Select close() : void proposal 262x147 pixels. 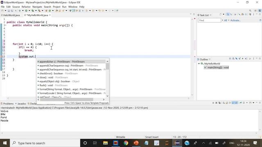(x=71, y=78)
